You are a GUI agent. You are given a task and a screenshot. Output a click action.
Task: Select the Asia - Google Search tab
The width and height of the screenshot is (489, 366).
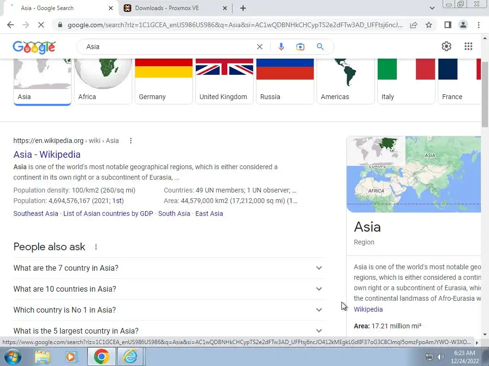(47, 8)
